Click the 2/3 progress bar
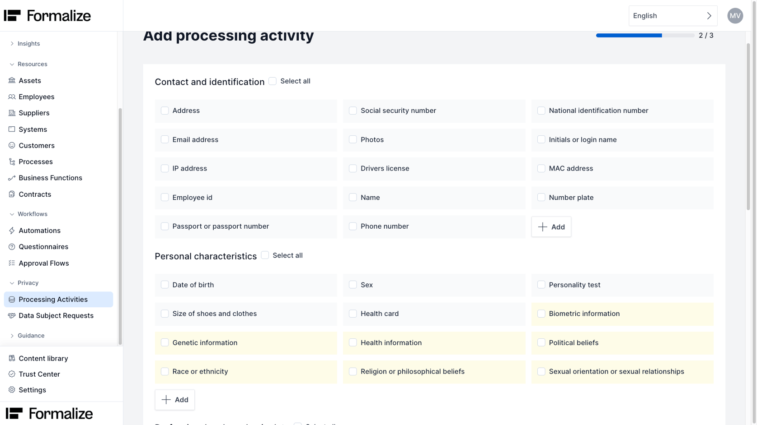Screen dimensions: 757x425 tap(645, 35)
